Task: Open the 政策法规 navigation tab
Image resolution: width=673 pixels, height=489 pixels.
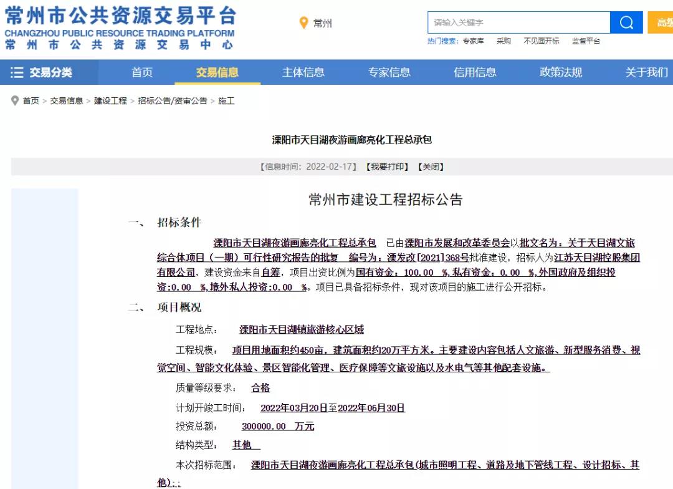Action: tap(561, 72)
